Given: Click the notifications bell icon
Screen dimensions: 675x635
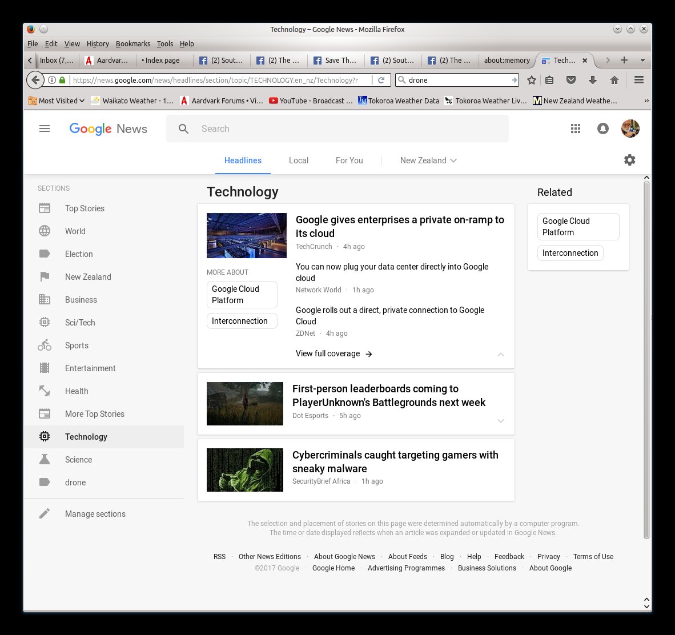Looking at the screenshot, I should click(x=602, y=129).
